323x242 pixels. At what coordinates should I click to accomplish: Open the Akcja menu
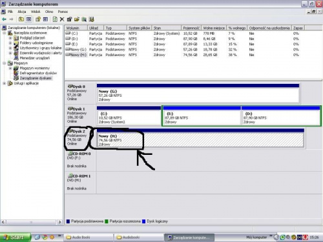[22, 12]
